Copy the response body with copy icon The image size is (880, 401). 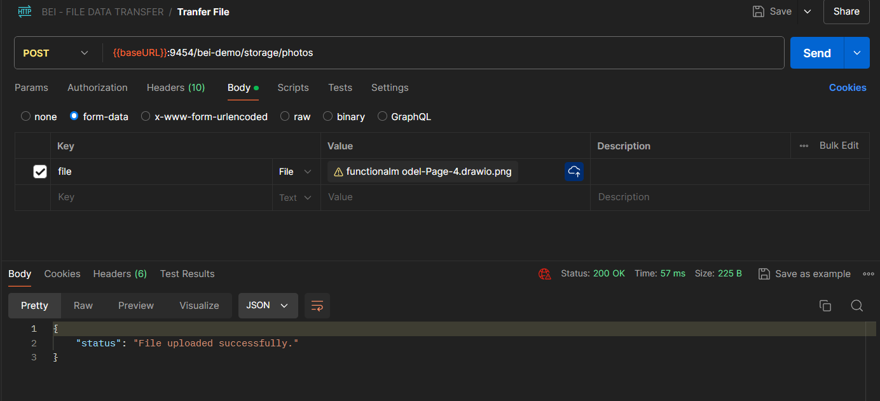click(x=825, y=306)
